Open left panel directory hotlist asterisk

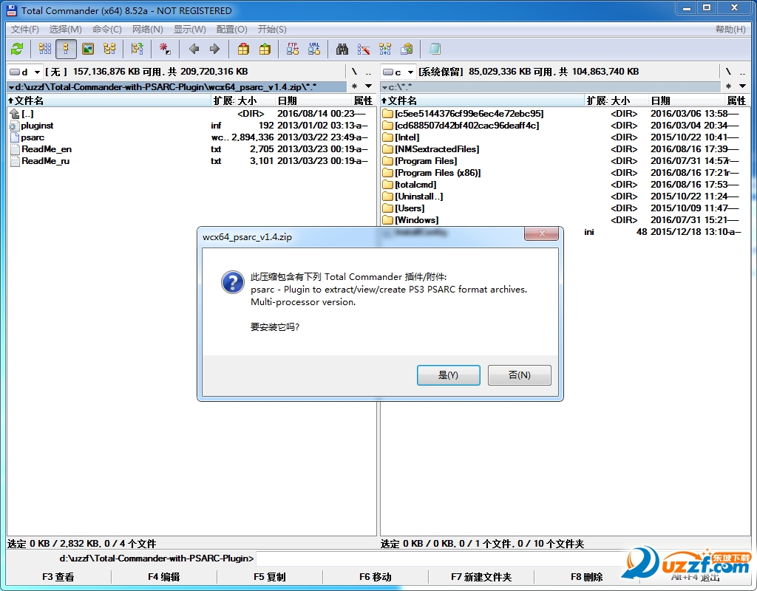(354, 86)
